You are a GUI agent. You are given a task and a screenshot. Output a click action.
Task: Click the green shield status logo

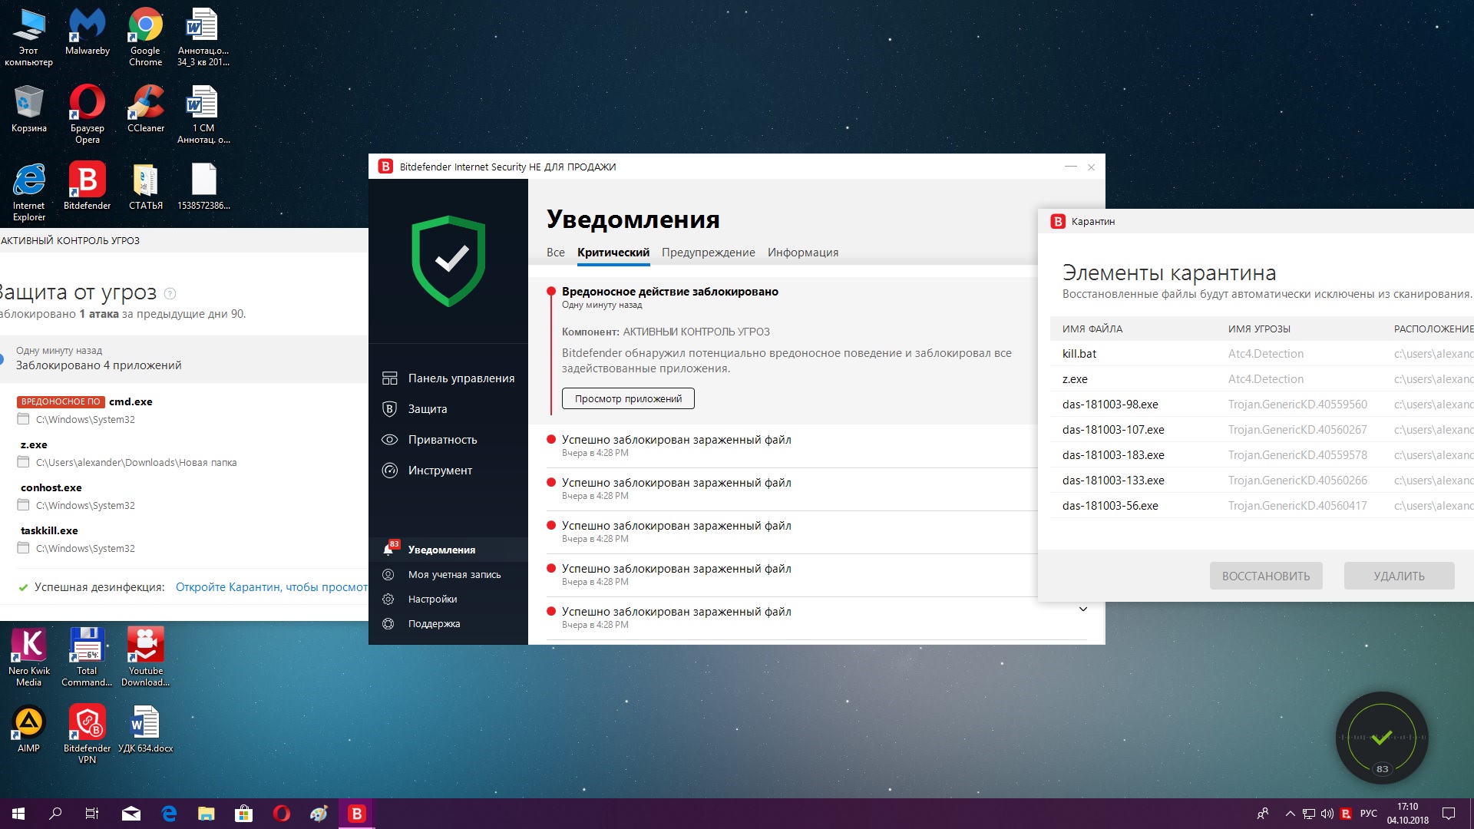tap(448, 261)
